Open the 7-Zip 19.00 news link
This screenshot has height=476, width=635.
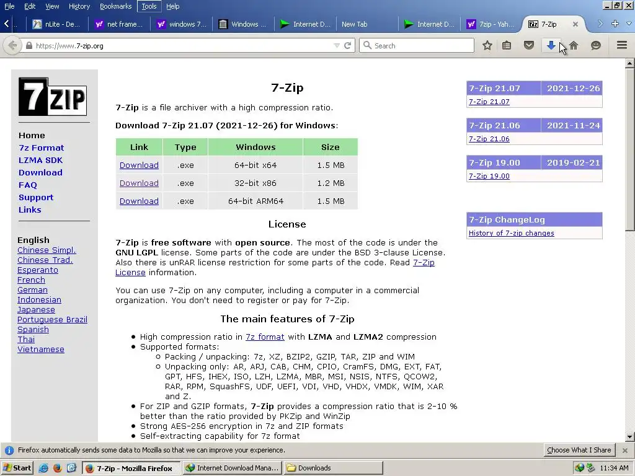coord(489,176)
